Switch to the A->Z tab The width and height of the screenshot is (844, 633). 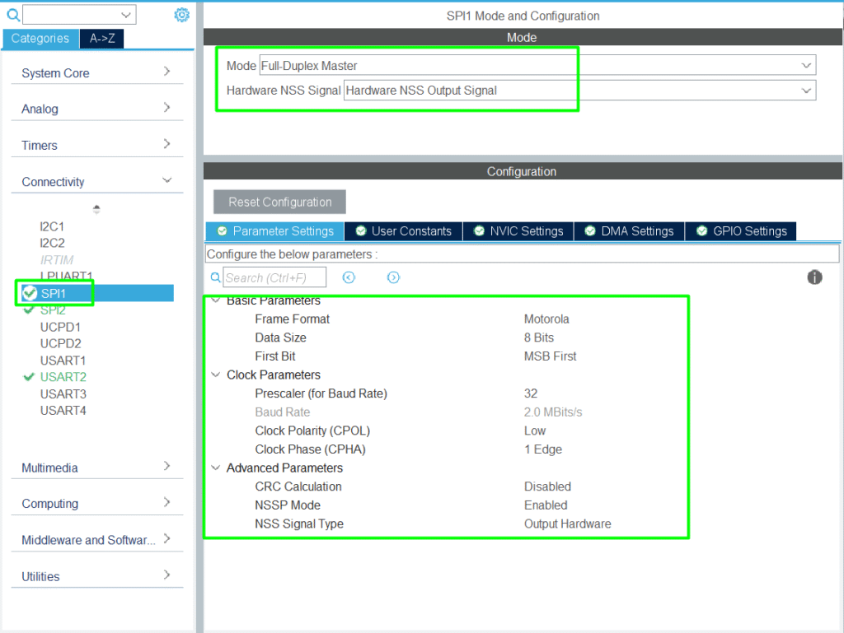[102, 39]
